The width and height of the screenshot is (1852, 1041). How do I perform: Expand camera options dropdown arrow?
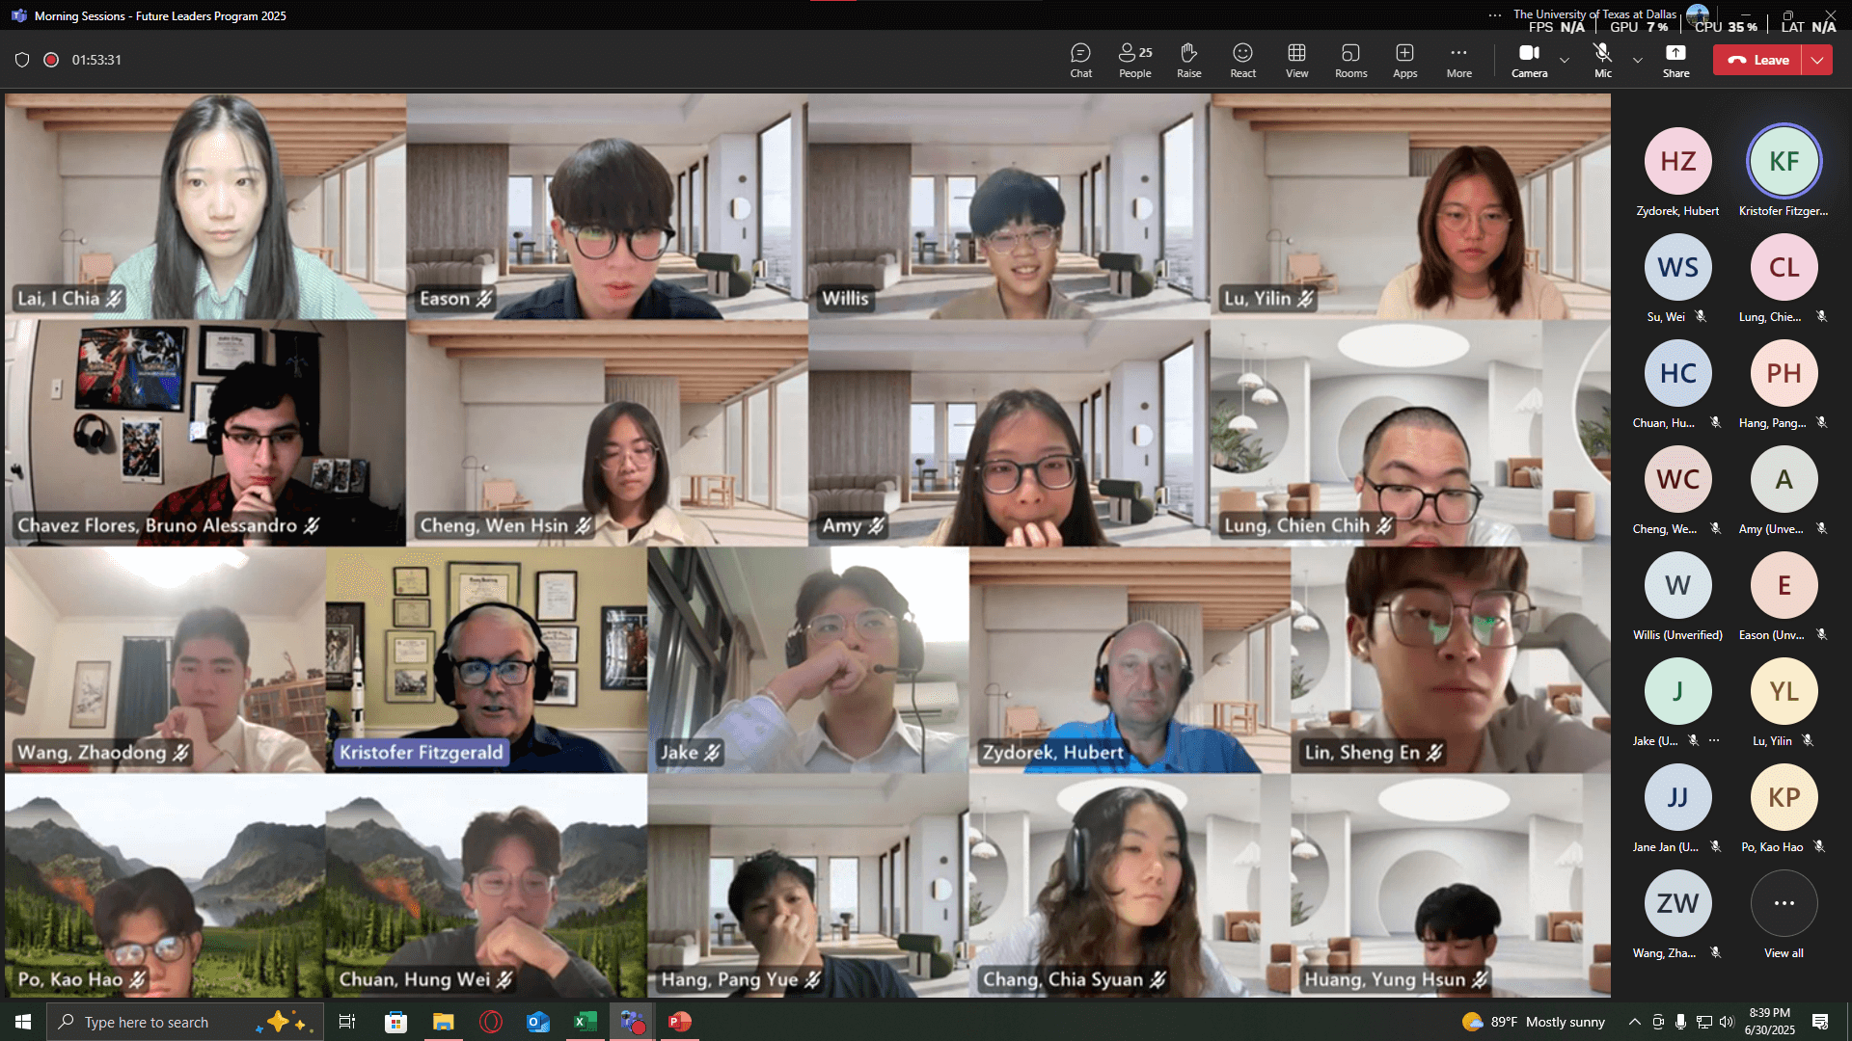point(1565,60)
